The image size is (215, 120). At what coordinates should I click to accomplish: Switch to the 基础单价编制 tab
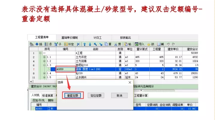[70, 38]
